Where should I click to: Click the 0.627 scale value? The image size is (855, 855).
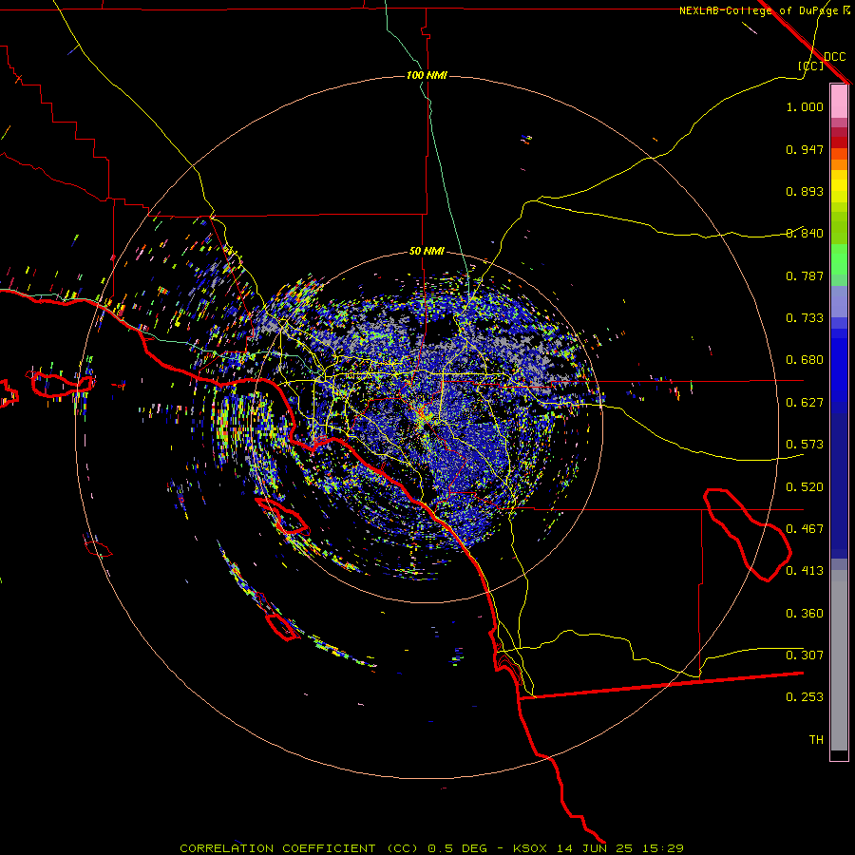tap(805, 403)
